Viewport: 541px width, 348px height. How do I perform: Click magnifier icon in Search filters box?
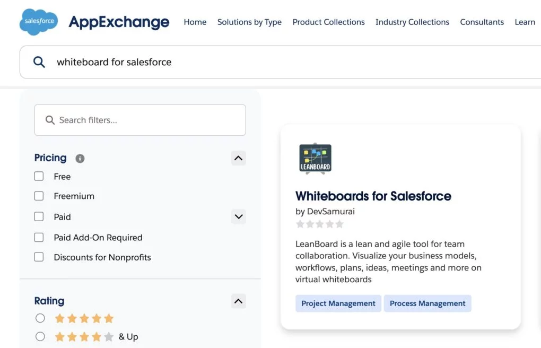[50, 120]
